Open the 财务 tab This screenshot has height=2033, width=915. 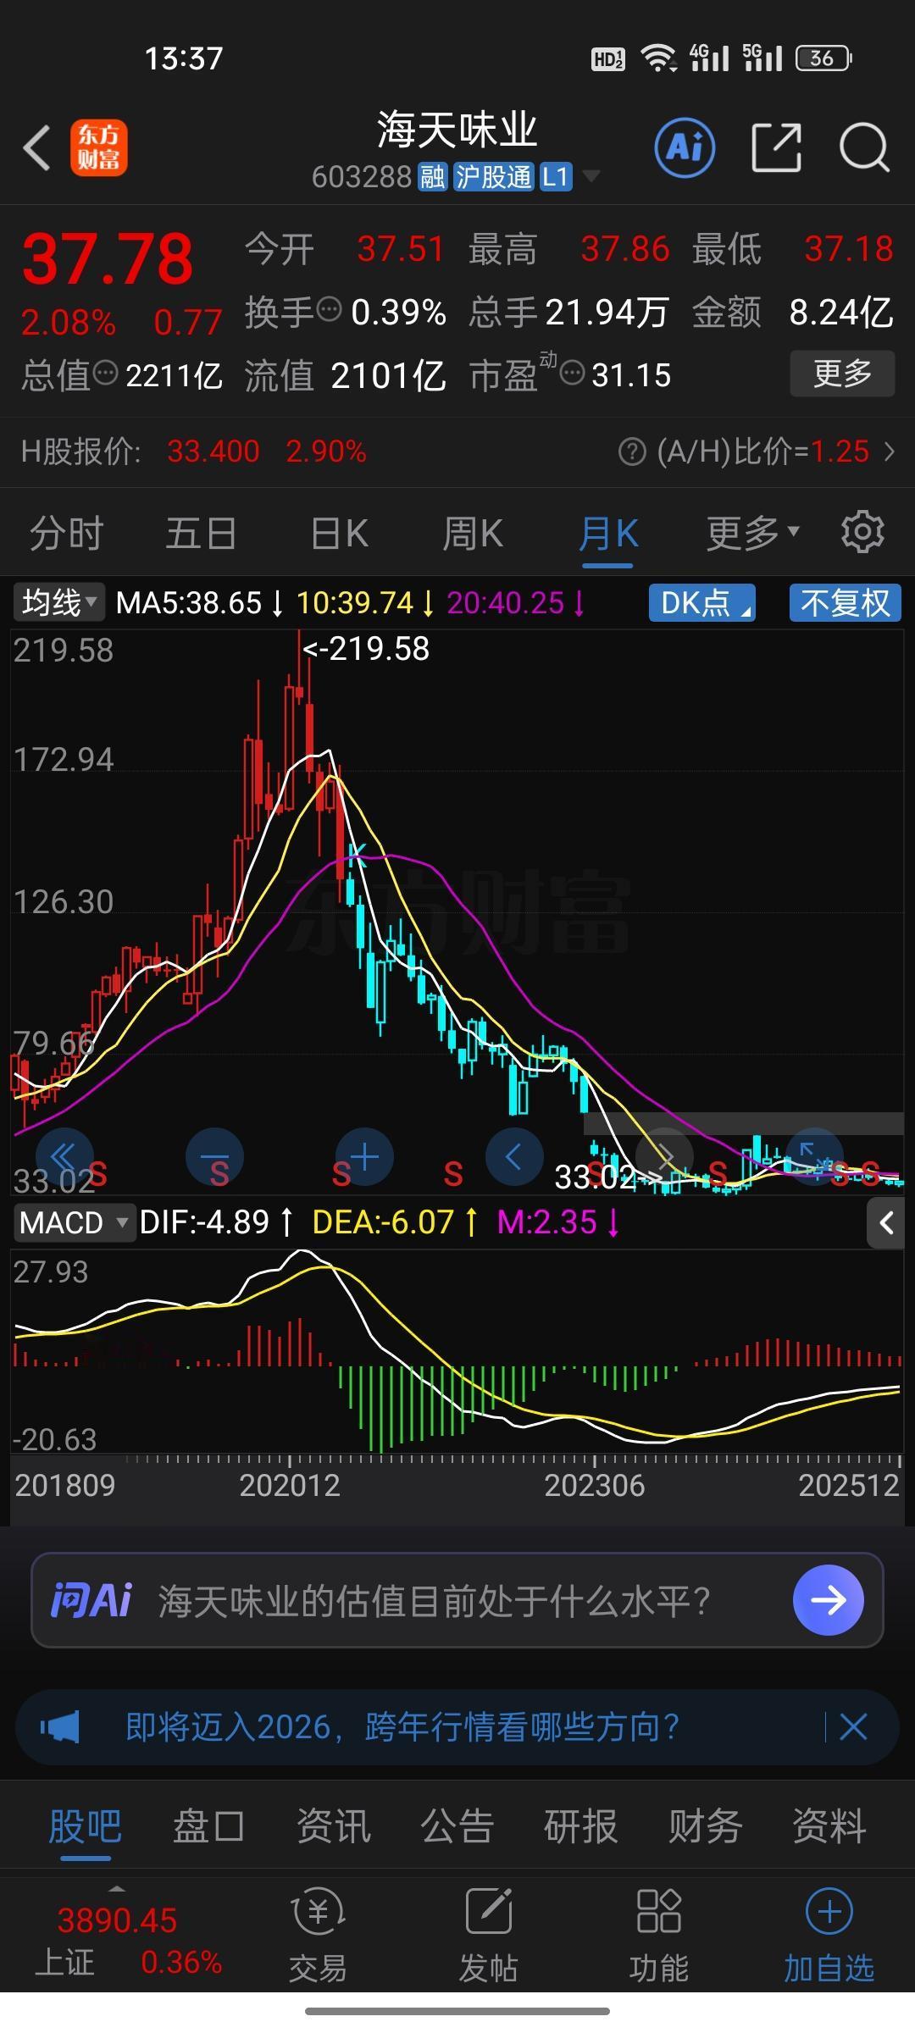tap(705, 1825)
